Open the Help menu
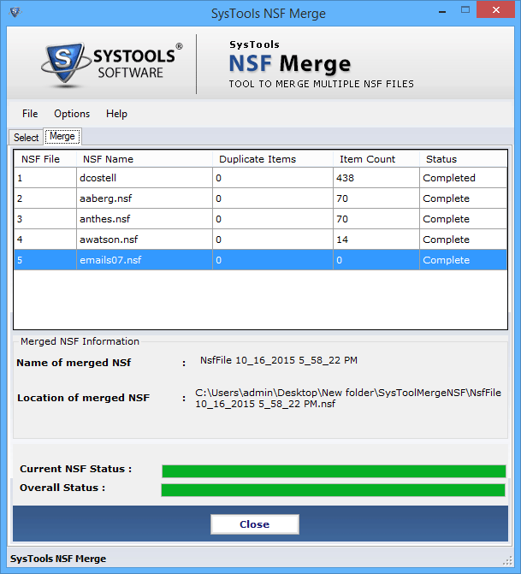 [x=116, y=114]
